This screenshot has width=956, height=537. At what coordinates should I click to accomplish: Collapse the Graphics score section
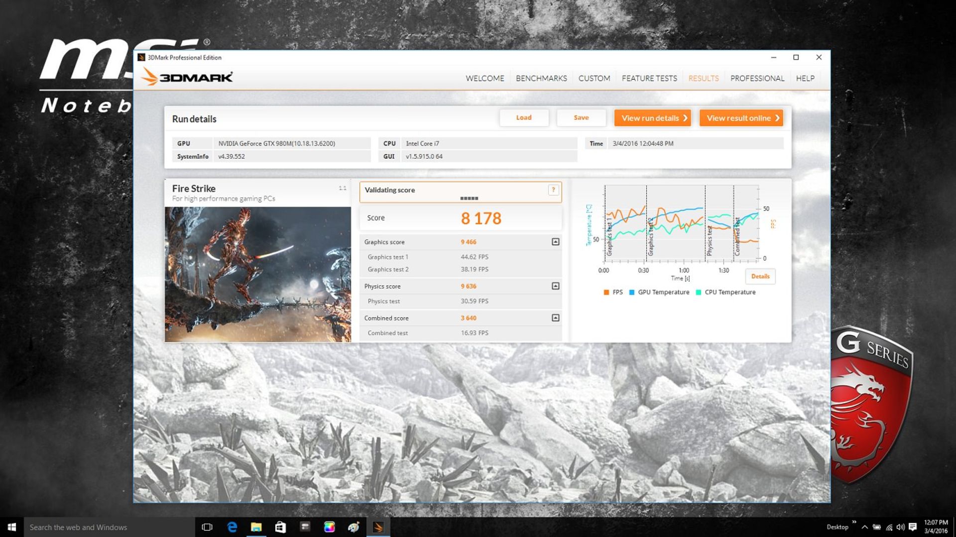[555, 242]
